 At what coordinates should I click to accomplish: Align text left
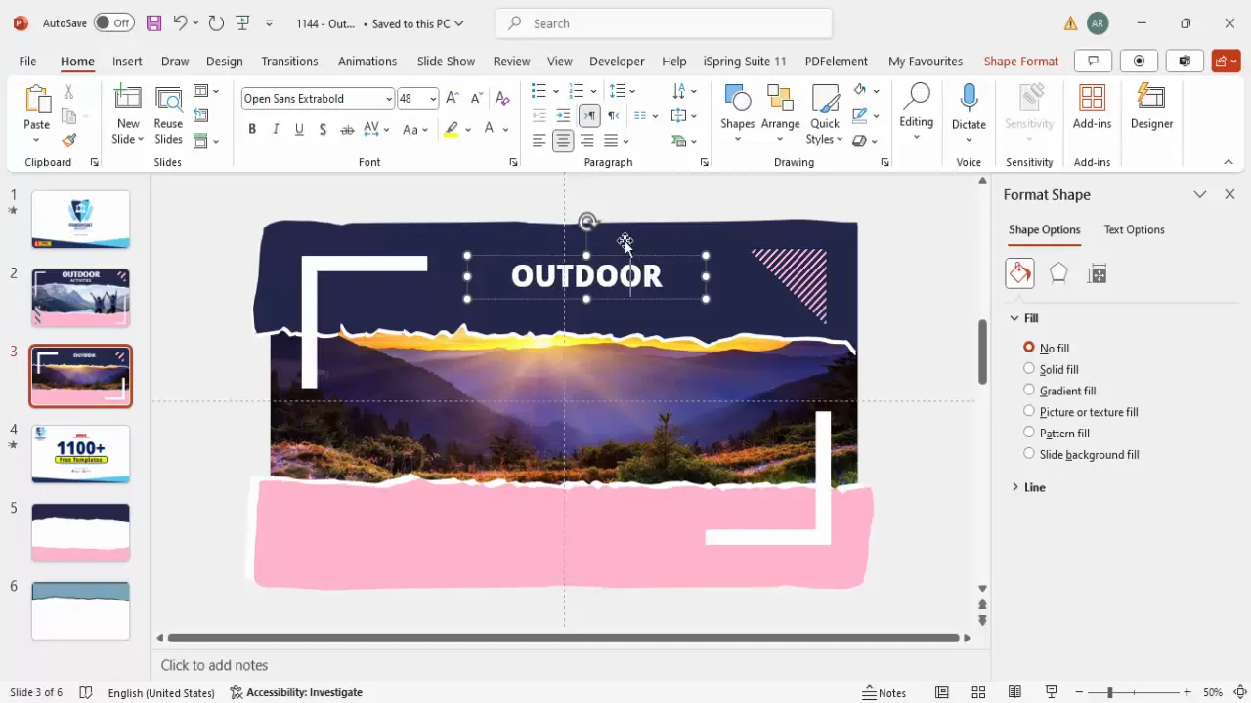coord(539,142)
